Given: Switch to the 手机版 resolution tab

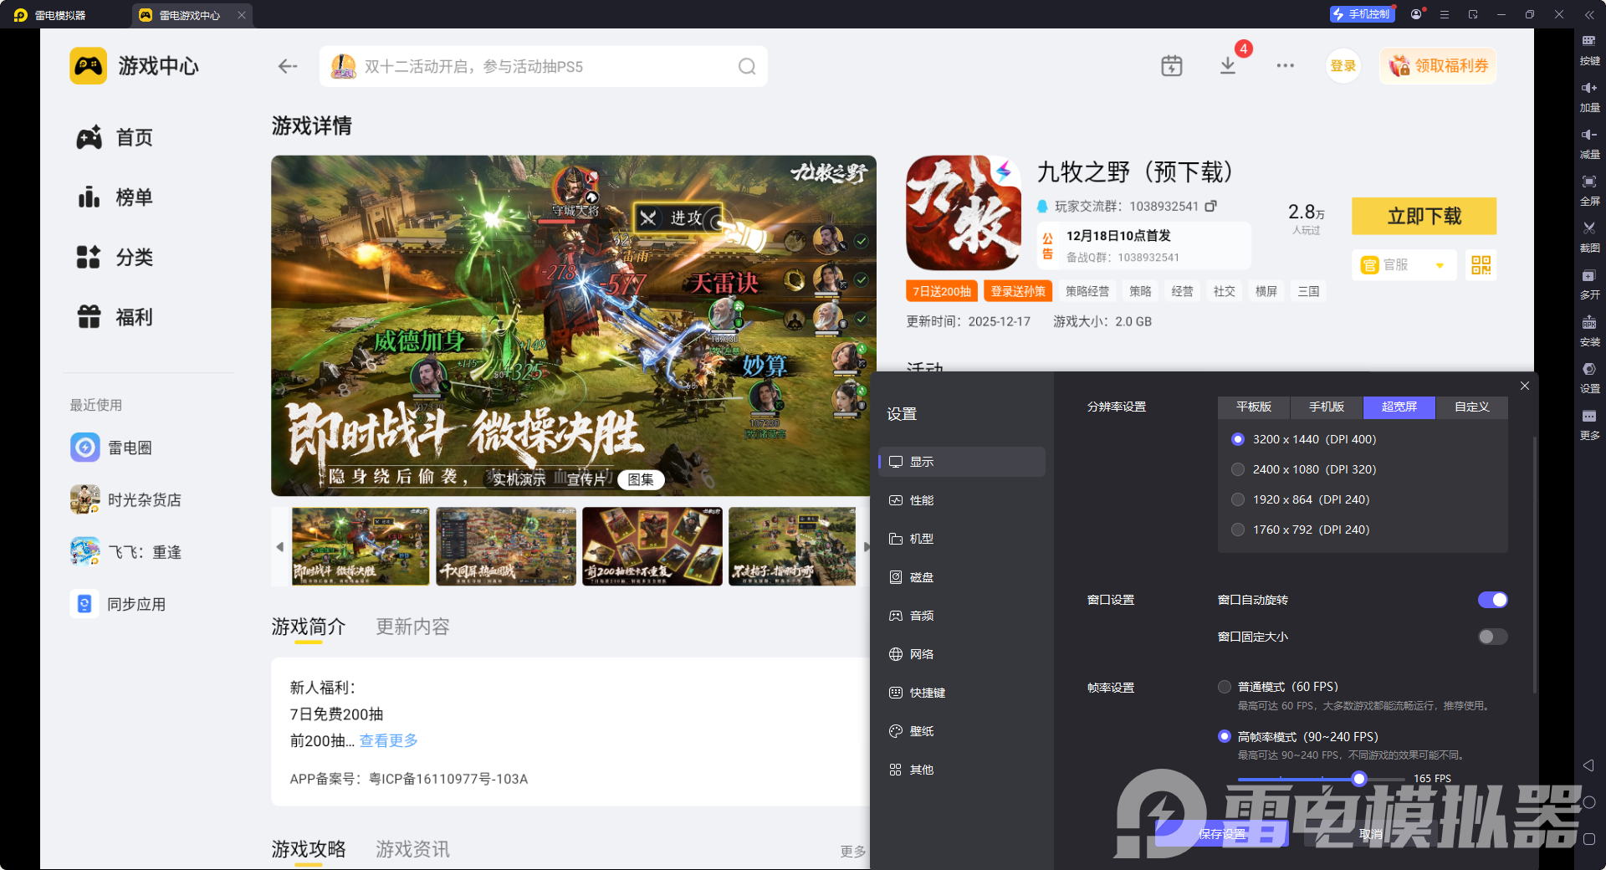Looking at the screenshot, I should (x=1327, y=407).
